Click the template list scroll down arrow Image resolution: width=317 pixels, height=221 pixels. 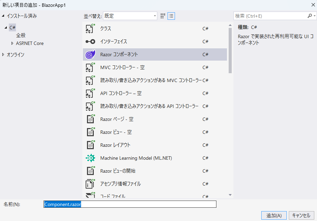tap(230, 195)
